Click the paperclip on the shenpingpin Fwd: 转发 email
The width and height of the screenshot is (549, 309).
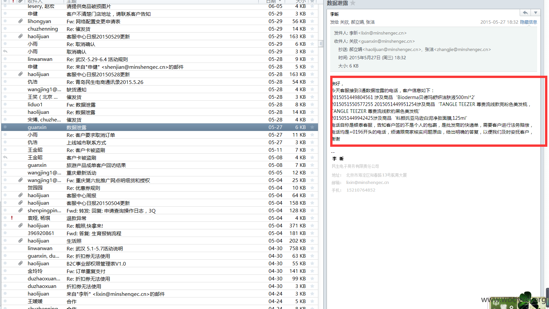click(20, 210)
